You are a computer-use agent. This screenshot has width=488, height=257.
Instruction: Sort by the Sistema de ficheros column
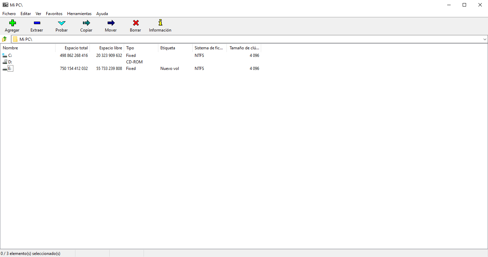(209, 48)
